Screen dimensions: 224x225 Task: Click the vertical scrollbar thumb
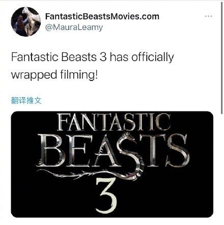click(x=222, y=58)
